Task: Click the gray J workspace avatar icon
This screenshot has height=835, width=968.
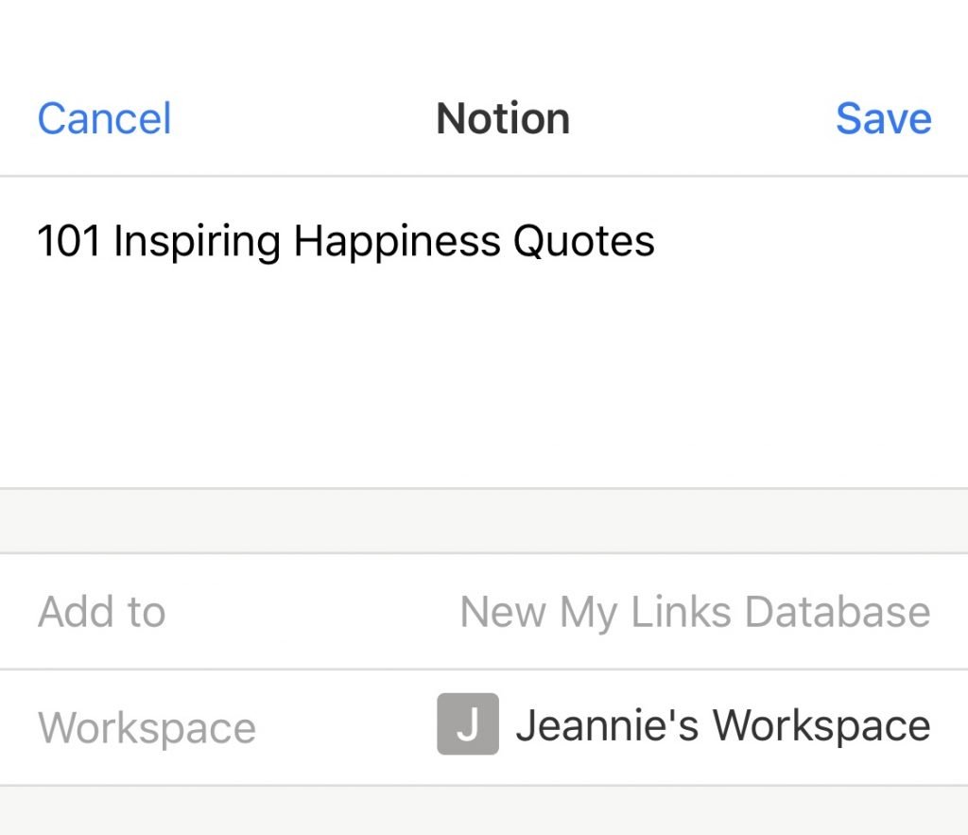Action: tap(467, 724)
